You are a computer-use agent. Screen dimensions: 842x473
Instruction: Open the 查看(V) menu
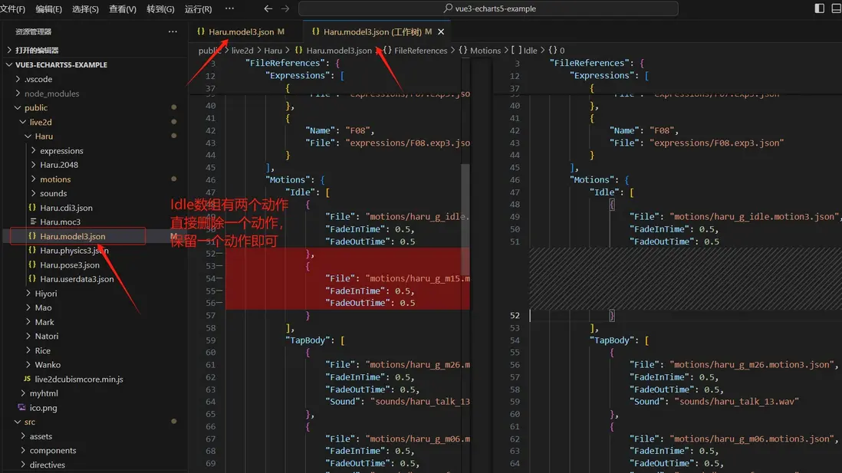point(123,9)
